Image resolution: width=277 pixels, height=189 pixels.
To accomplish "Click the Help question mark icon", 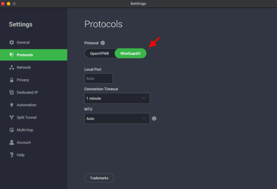I will (x=12, y=155).
